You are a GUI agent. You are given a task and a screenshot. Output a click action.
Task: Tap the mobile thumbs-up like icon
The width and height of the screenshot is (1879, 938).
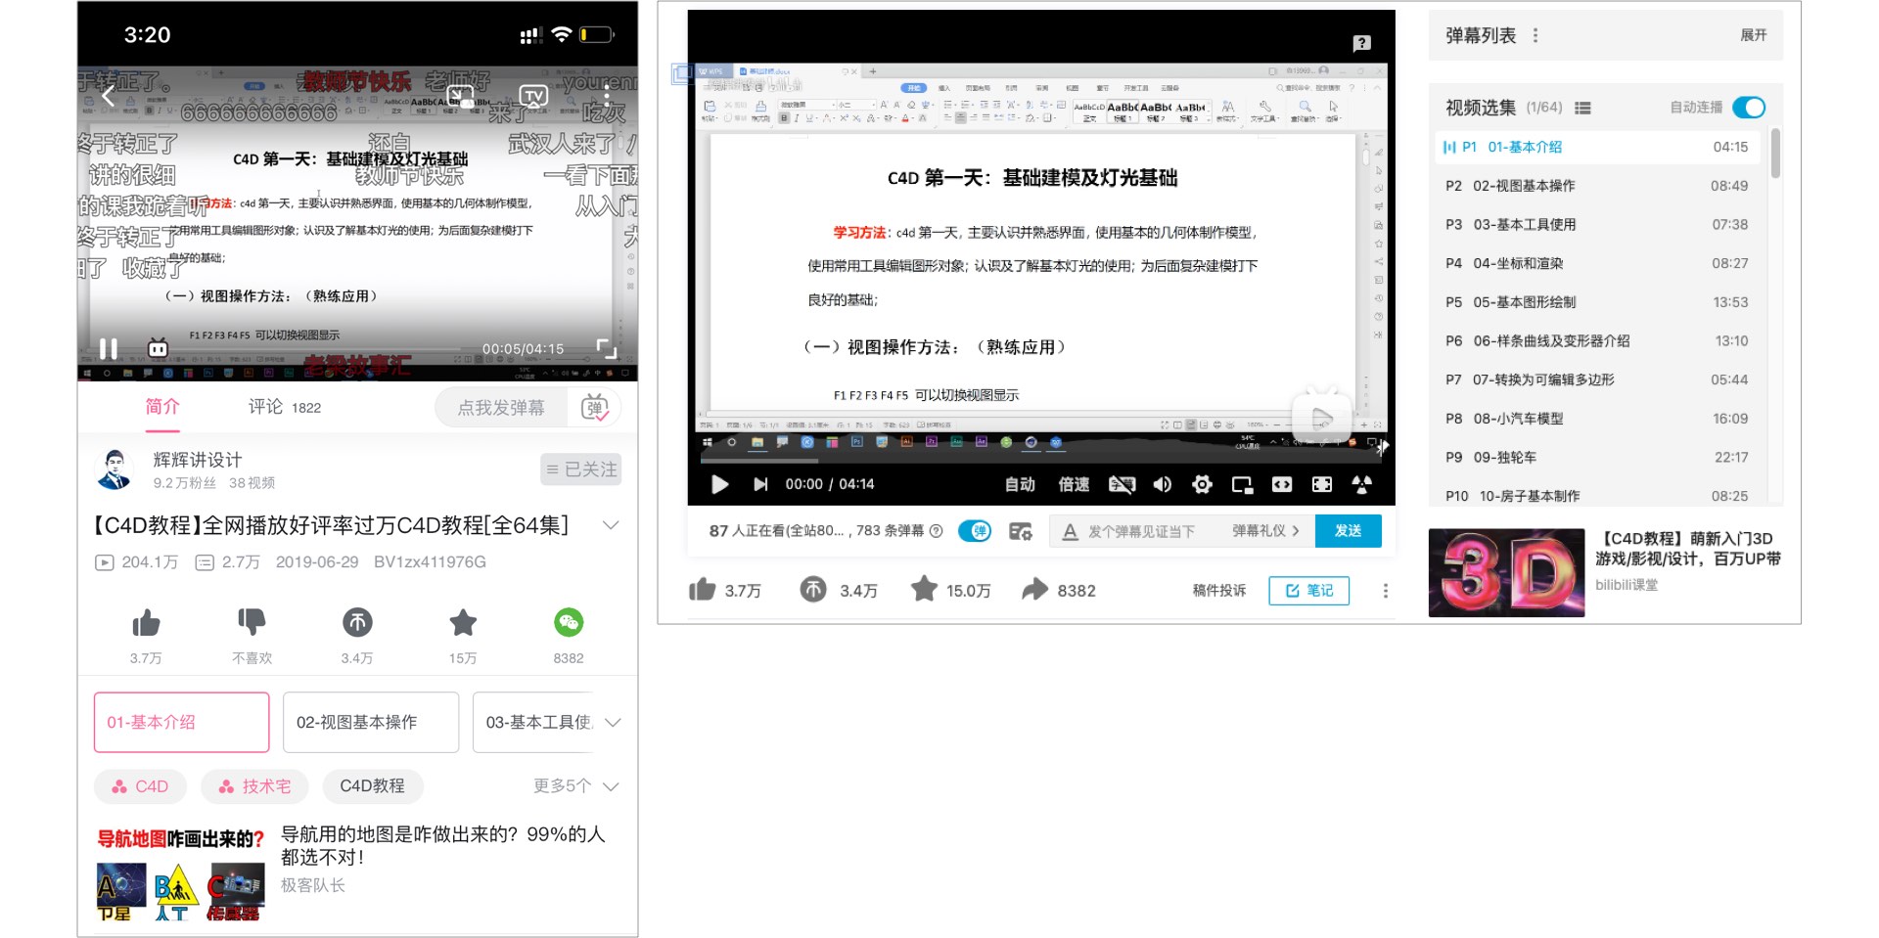click(146, 622)
